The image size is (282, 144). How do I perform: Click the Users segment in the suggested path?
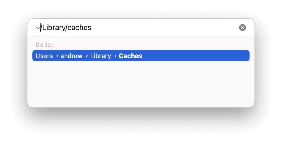click(44, 56)
